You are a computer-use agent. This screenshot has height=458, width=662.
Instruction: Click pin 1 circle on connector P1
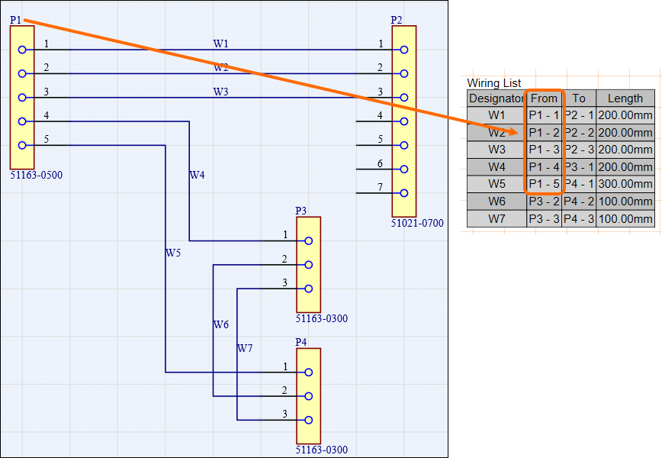pos(22,50)
